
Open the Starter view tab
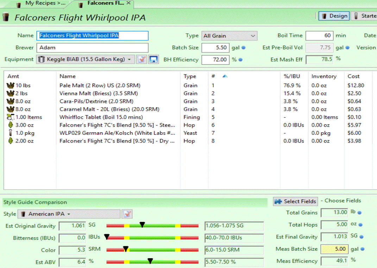pos(364,16)
